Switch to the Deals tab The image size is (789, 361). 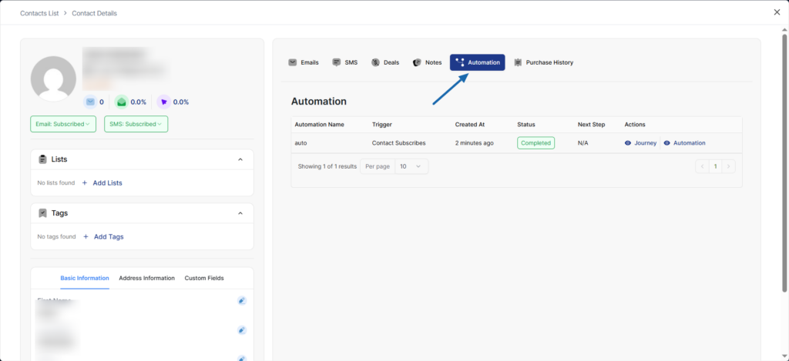[x=385, y=62]
